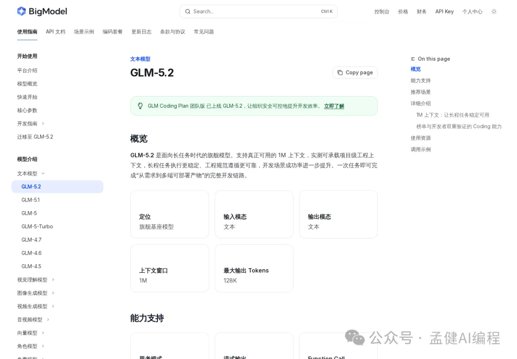The width and height of the screenshot is (517, 359).
Task: Click lightbulb icon in green banner
Action: [x=140, y=106]
